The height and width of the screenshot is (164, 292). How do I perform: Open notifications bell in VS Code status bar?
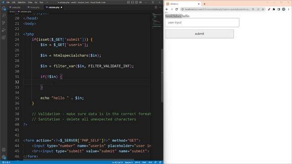point(160,162)
